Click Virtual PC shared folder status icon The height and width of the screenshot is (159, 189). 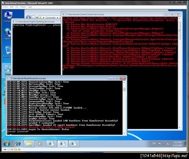point(15,149)
